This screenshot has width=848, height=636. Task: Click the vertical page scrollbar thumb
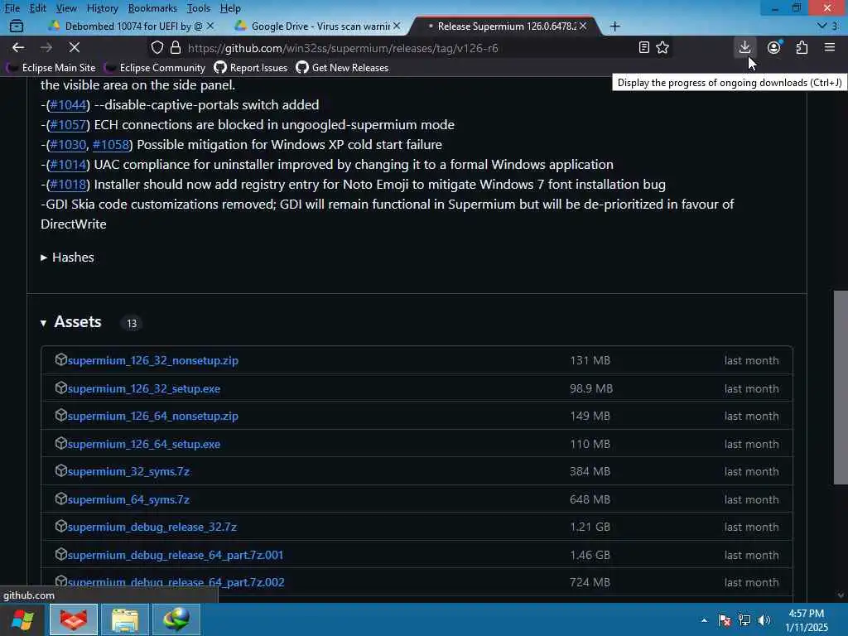[x=841, y=388]
